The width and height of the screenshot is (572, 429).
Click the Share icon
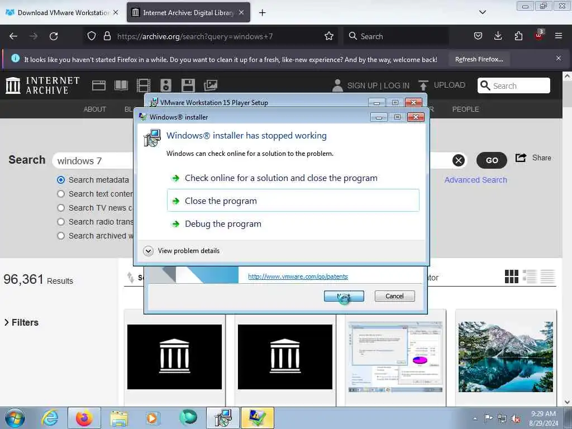[x=521, y=158]
